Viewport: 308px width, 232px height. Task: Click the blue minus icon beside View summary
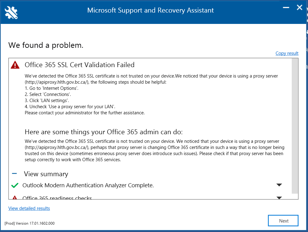pyautogui.click(x=14, y=173)
